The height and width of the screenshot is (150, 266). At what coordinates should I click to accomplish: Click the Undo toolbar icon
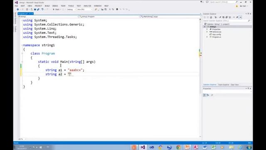pos(42,10)
